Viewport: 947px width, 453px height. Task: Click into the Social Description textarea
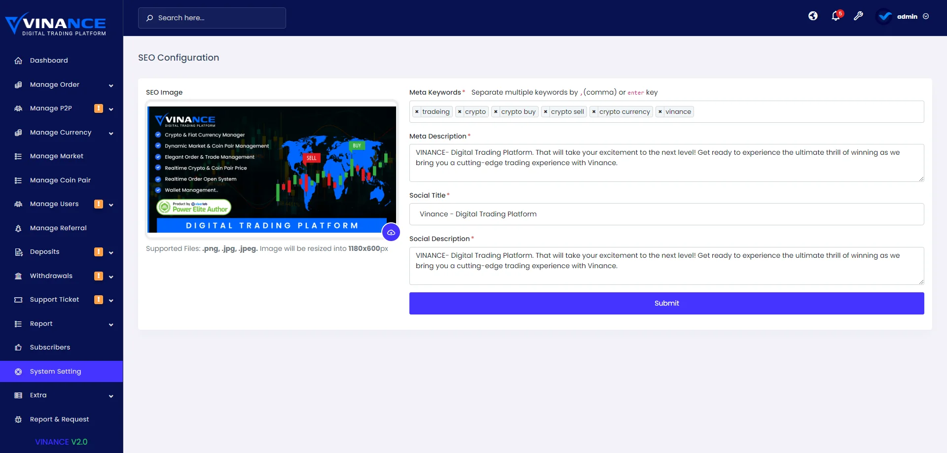[666, 266]
